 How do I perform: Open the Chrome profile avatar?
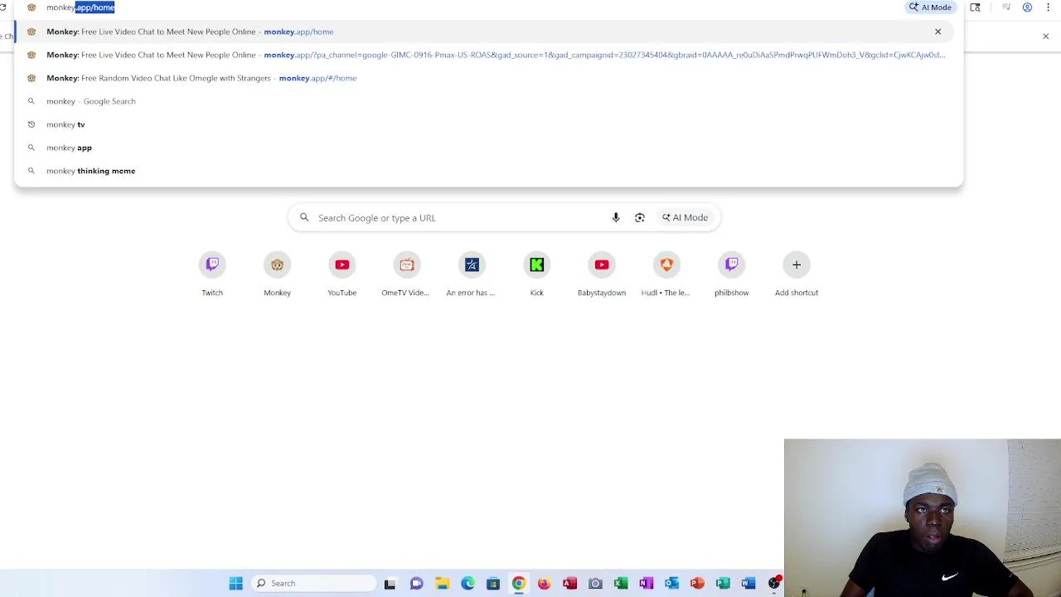(x=1027, y=7)
